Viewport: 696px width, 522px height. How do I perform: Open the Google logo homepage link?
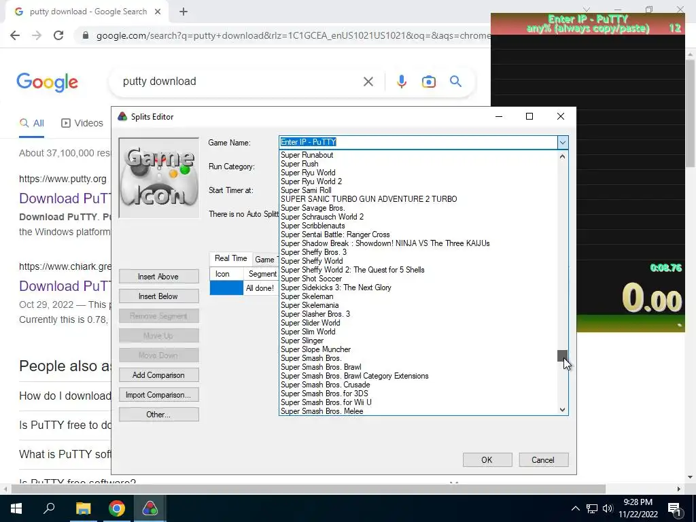tap(47, 82)
